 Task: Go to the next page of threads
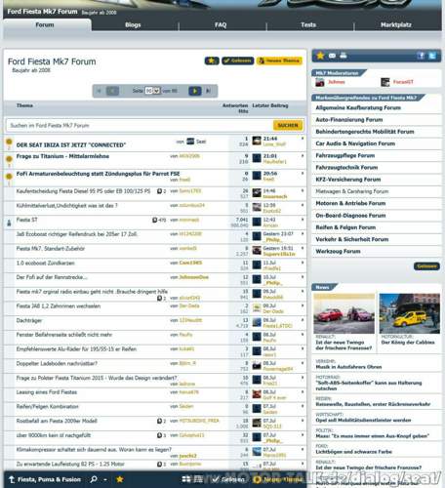pos(195,91)
